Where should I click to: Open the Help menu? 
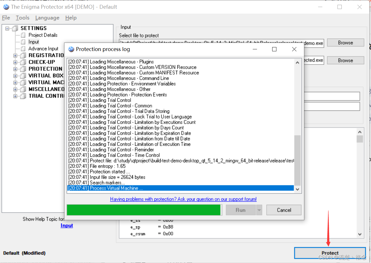(71, 18)
